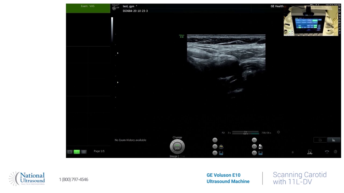
Task: Click the cine memory progress bar
Action: point(246,132)
